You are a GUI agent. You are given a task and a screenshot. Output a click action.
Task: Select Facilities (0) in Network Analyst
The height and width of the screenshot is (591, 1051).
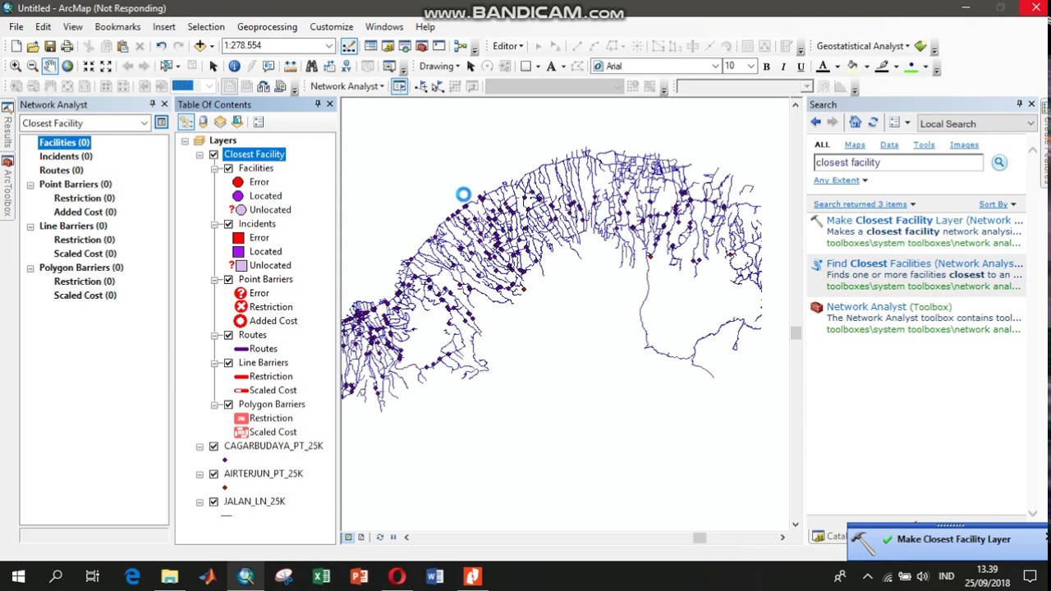click(x=64, y=143)
